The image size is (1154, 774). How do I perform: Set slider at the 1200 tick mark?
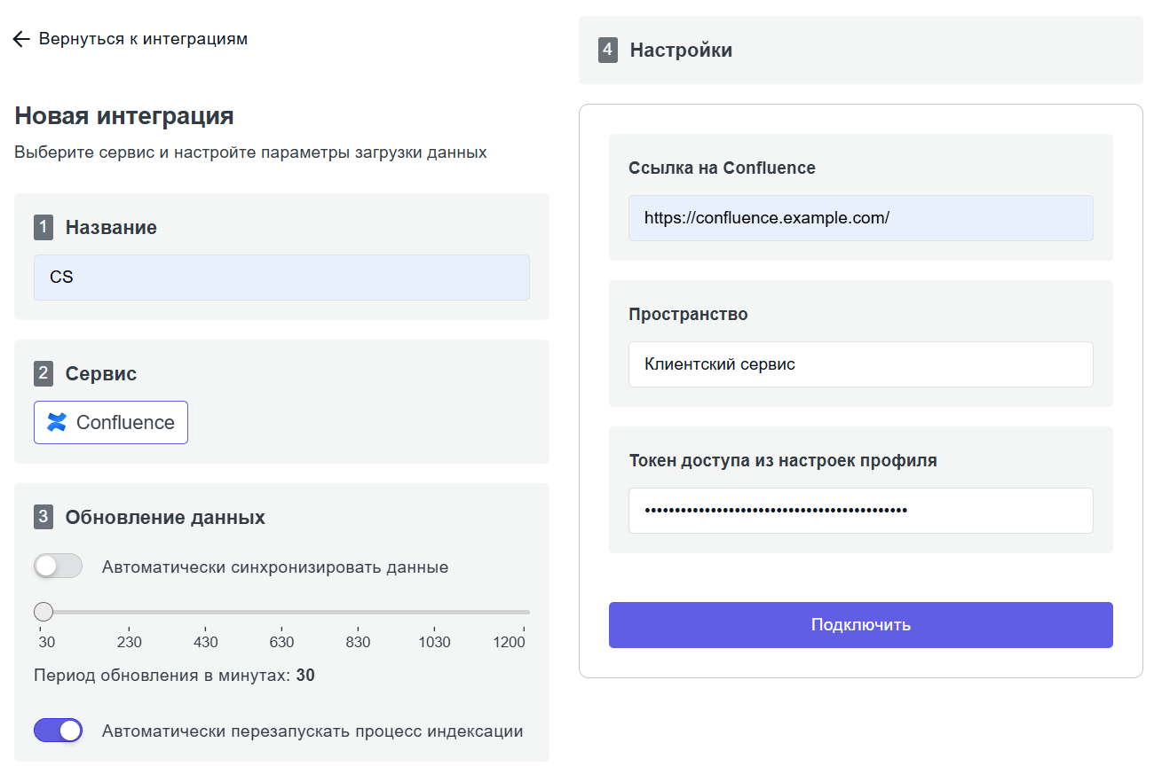pyautogui.click(x=524, y=612)
